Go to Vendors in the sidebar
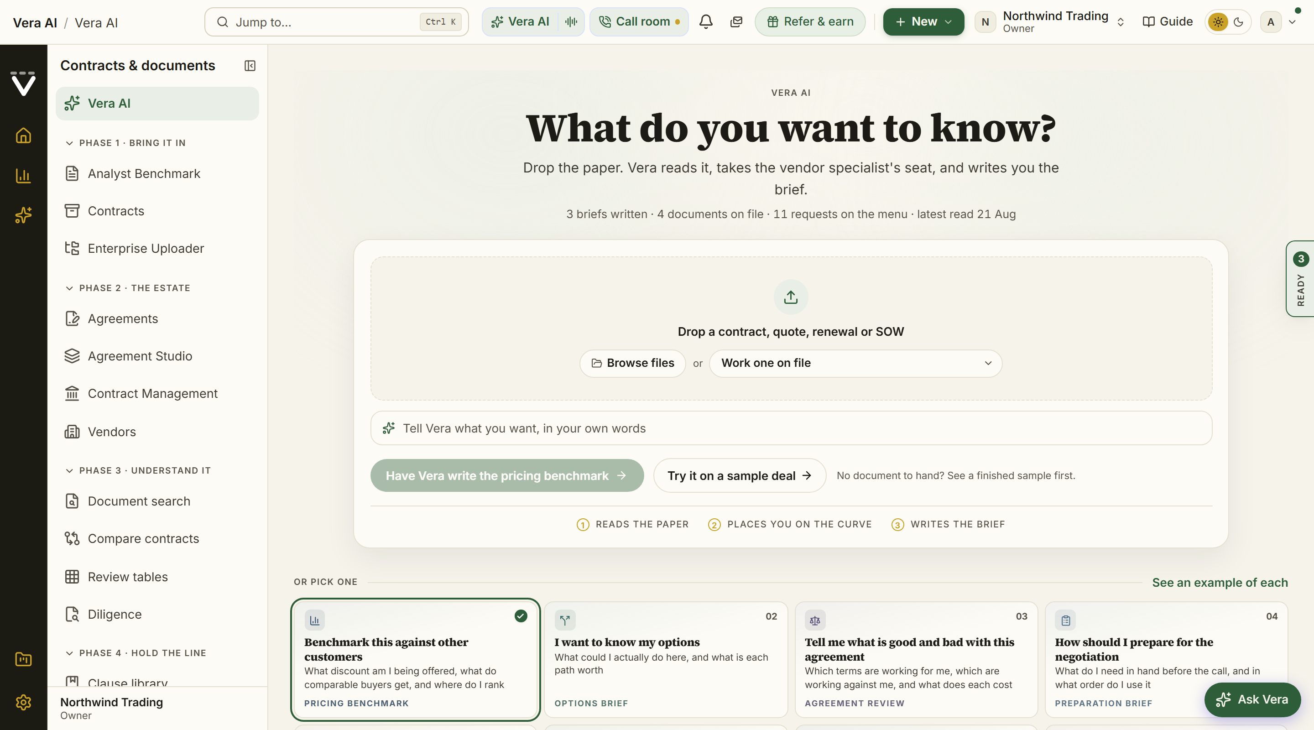 (x=157, y=432)
